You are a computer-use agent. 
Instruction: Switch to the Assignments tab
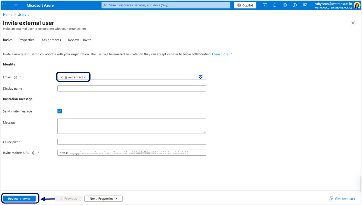click(x=51, y=40)
